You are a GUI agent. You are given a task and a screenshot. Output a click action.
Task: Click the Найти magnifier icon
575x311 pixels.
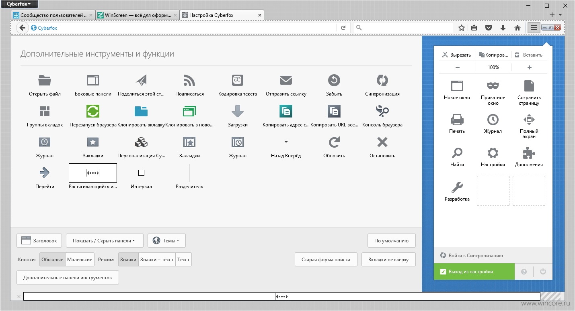click(x=457, y=153)
